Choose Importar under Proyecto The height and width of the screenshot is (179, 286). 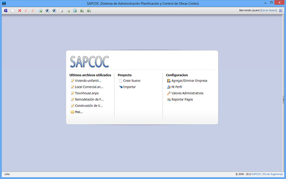click(129, 87)
